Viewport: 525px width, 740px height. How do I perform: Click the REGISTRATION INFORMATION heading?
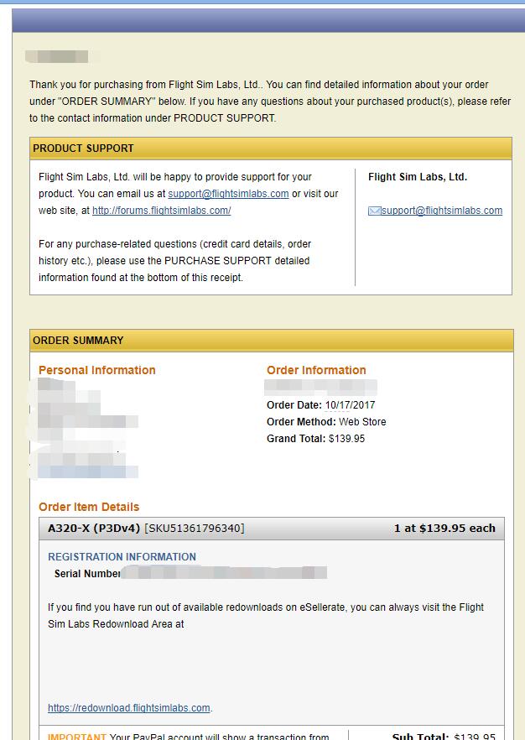pos(122,556)
